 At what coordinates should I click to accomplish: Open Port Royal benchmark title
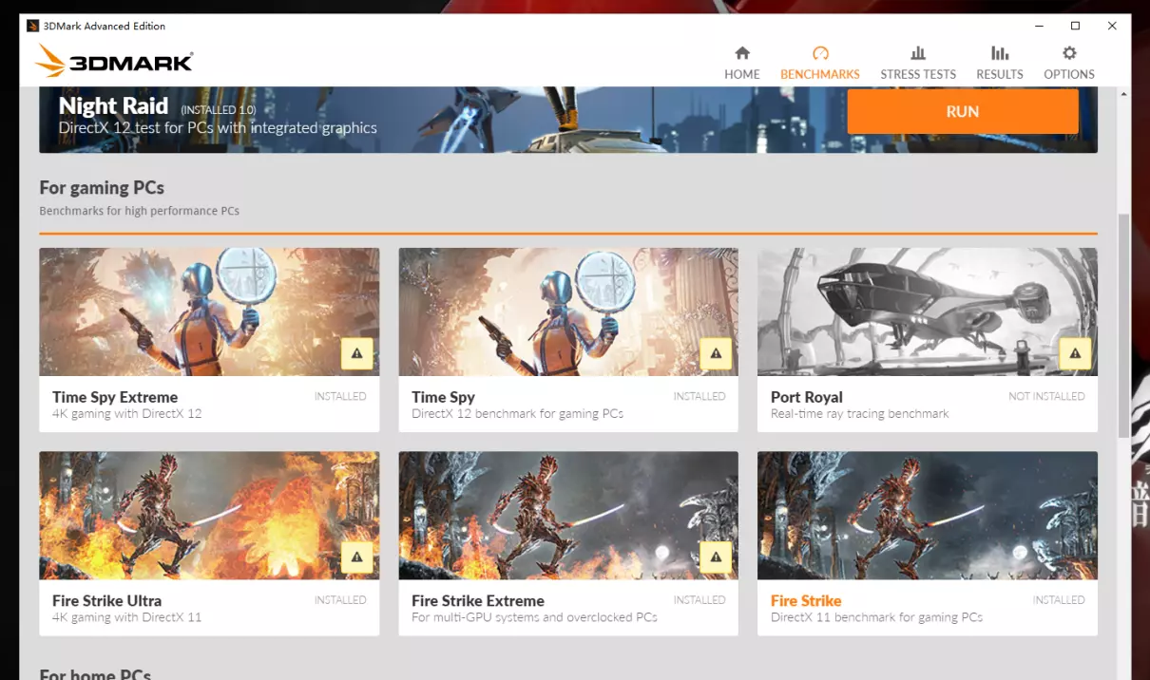pyautogui.click(x=807, y=397)
